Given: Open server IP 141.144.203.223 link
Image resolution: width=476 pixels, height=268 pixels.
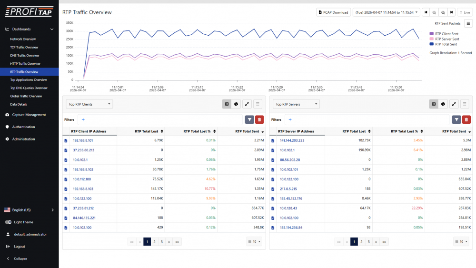Looking at the screenshot, I should pyautogui.click(x=292, y=140).
